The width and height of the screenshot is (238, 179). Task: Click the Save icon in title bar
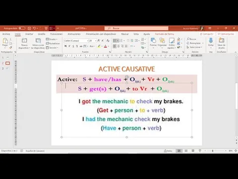coord(29,28)
